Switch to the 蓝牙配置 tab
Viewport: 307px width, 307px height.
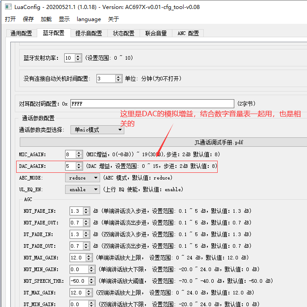click(54, 33)
